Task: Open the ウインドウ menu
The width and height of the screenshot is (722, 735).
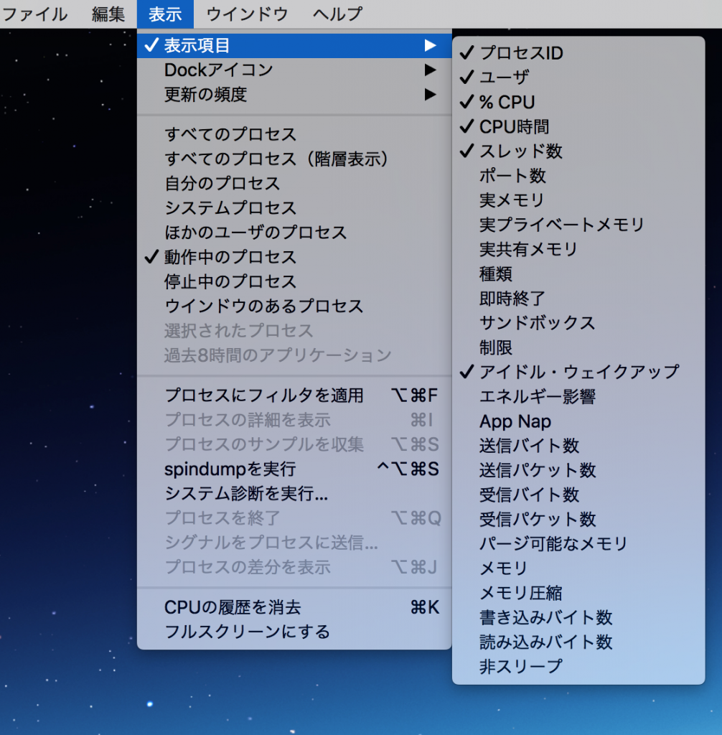Action: pos(247,14)
